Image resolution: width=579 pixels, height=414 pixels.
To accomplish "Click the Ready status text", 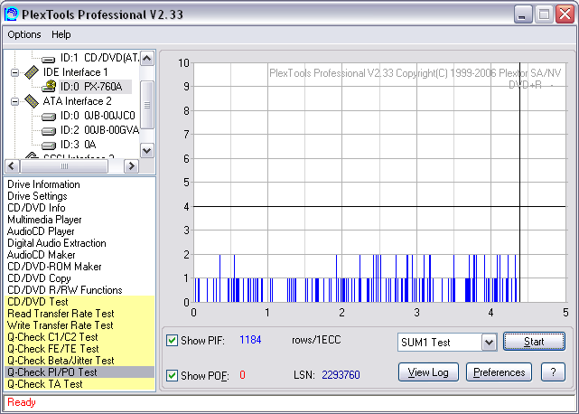I will pyautogui.click(x=22, y=402).
